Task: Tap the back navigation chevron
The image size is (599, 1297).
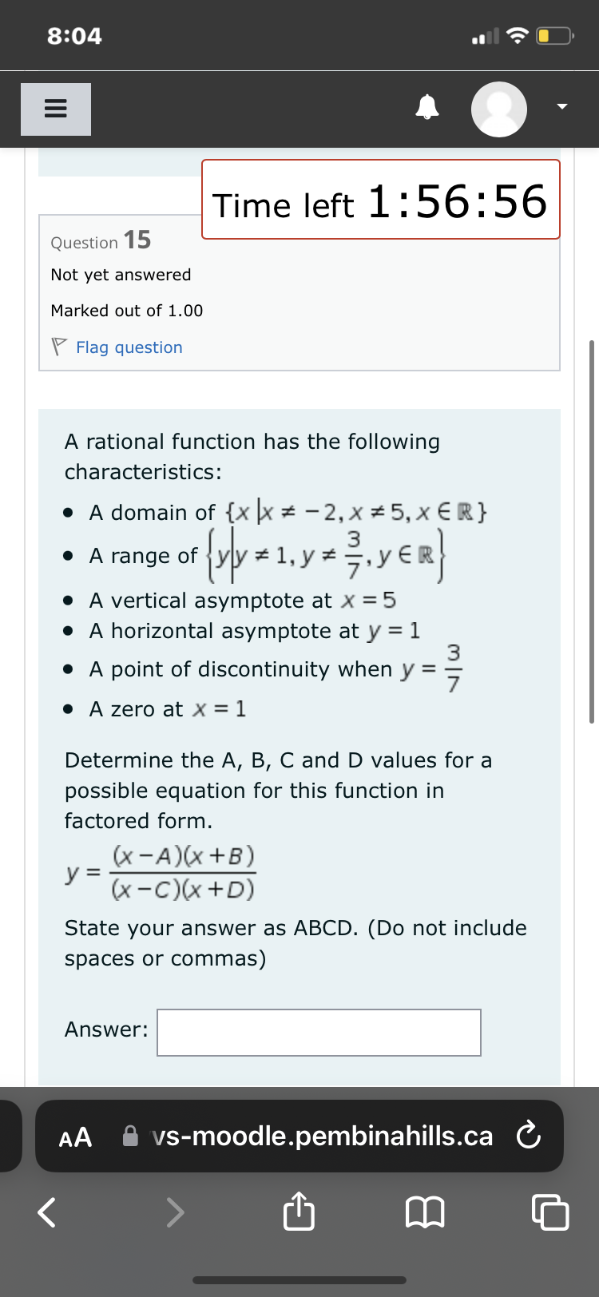Action: [46, 1211]
